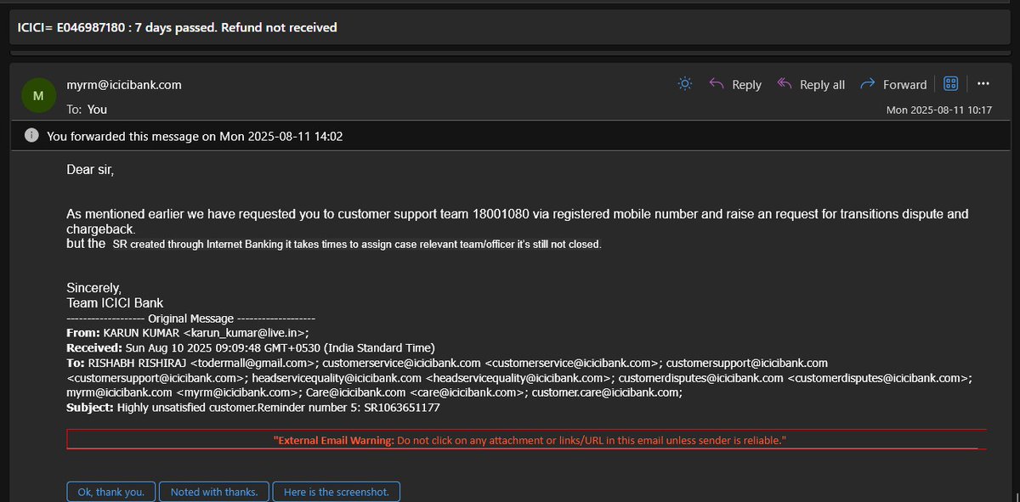Click the sentence about SR created through Internet Banking

(357, 245)
